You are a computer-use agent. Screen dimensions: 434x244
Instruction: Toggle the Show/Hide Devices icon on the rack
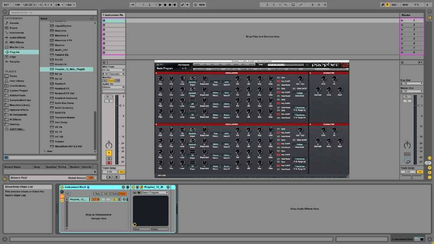coord(62,201)
